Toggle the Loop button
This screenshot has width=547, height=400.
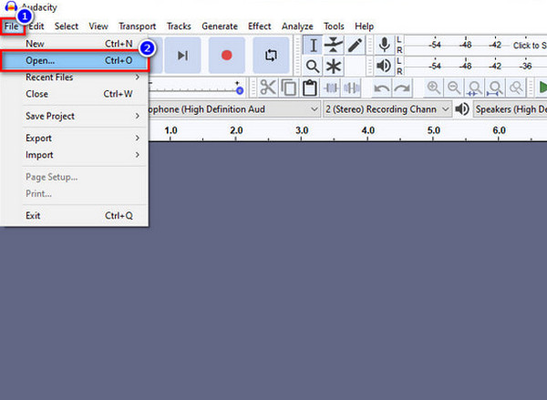(x=271, y=55)
